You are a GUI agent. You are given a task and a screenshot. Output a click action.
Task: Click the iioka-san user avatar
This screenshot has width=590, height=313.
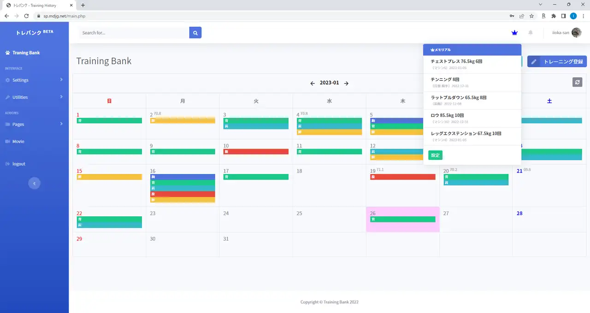(x=576, y=33)
